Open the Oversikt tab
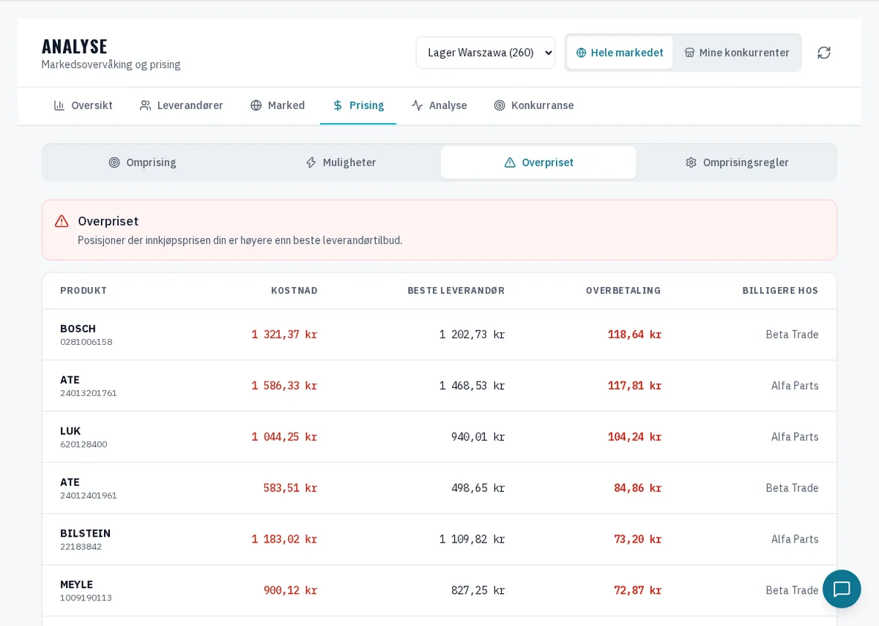Image resolution: width=879 pixels, height=626 pixels. [83, 105]
